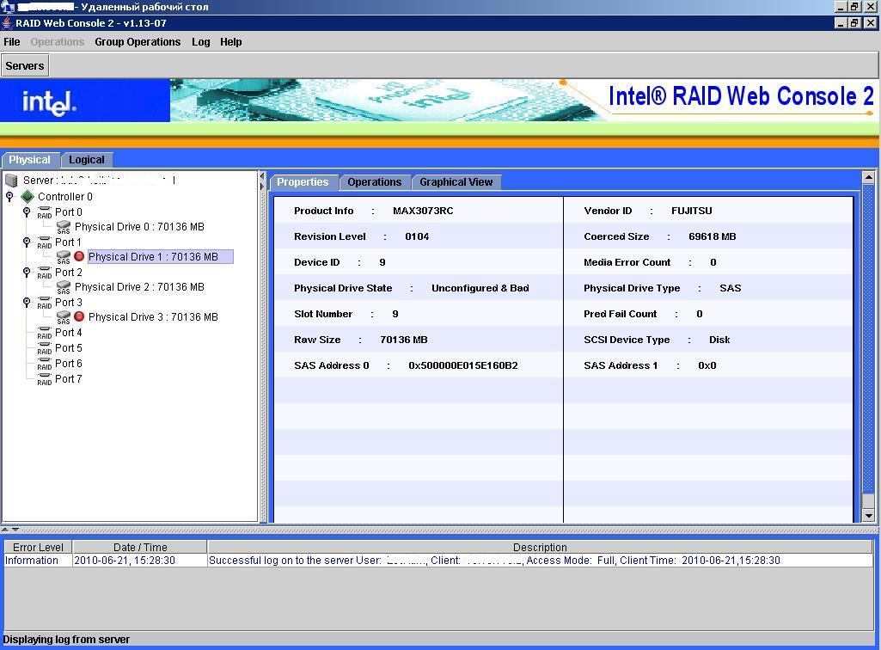Click the properties panel scroll-down arrow
Viewport: 881px width, 650px height.
[x=868, y=515]
